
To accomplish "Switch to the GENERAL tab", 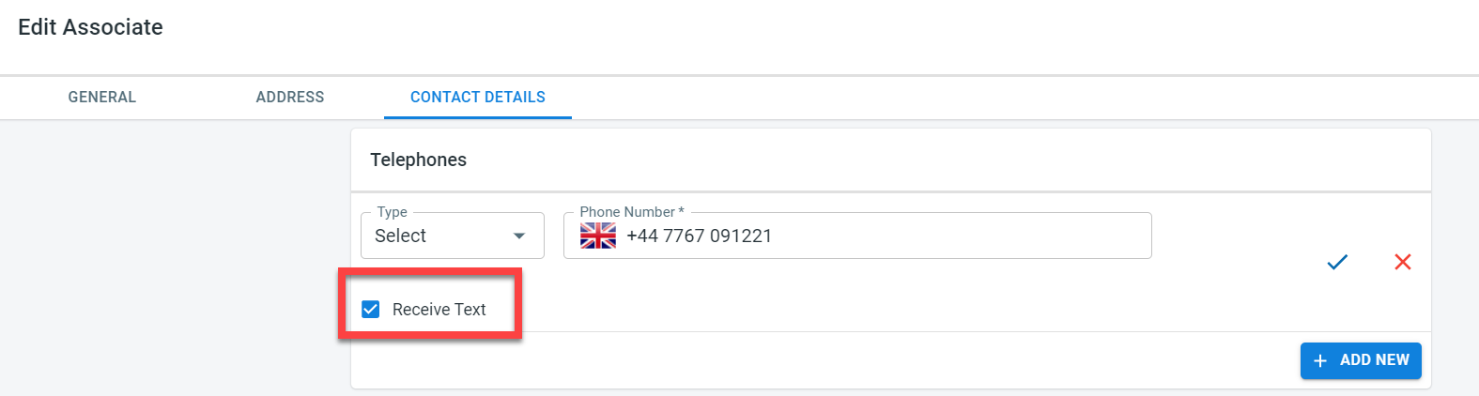I will point(102,97).
